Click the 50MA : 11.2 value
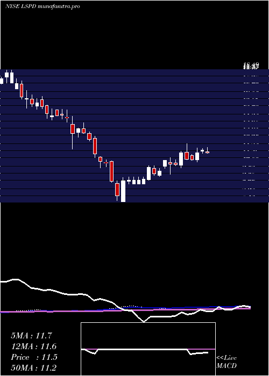 point(33,368)
